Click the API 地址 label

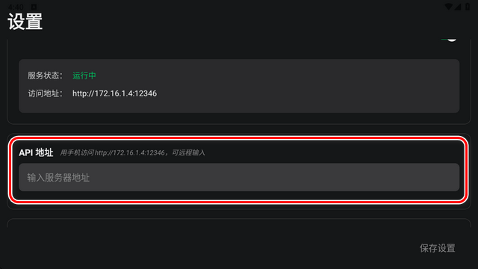36,152
